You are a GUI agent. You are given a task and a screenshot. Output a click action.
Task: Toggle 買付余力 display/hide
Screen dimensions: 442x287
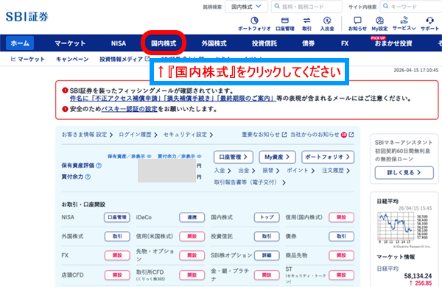(x=179, y=156)
